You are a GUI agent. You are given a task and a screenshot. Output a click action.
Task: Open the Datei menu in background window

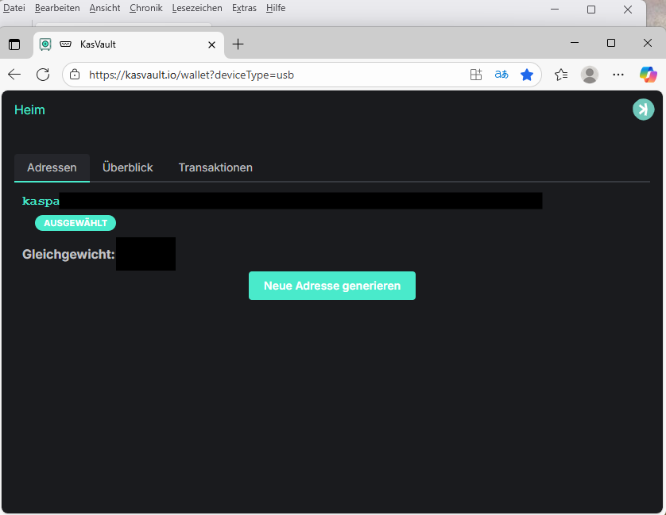[x=14, y=8]
